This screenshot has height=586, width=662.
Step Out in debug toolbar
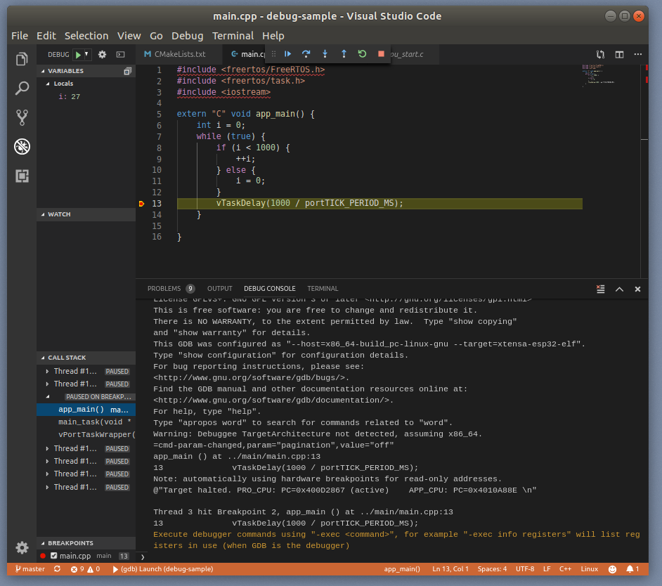[344, 54]
